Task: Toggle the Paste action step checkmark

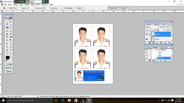Action: click(147, 58)
